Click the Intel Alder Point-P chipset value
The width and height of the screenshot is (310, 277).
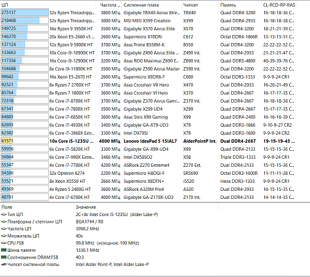tap(112, 265)
